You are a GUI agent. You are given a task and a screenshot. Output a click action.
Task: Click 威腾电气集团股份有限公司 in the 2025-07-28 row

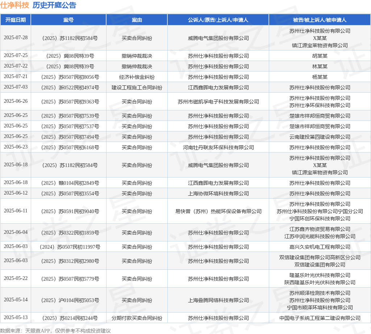[218, 38]
